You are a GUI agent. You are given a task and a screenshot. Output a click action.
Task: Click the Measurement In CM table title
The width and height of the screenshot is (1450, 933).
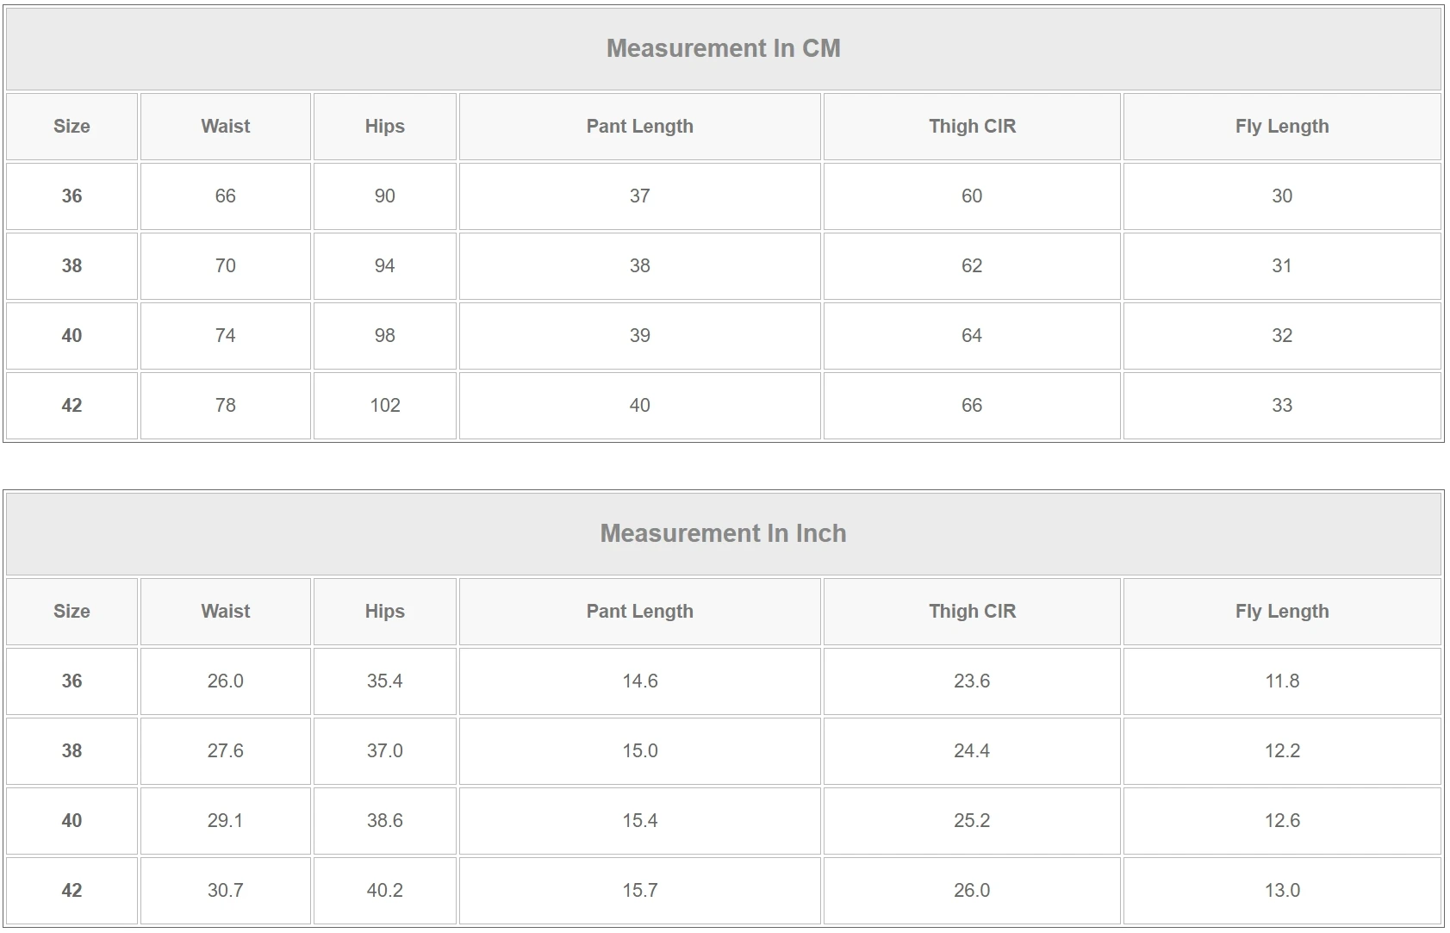[724, 48]
